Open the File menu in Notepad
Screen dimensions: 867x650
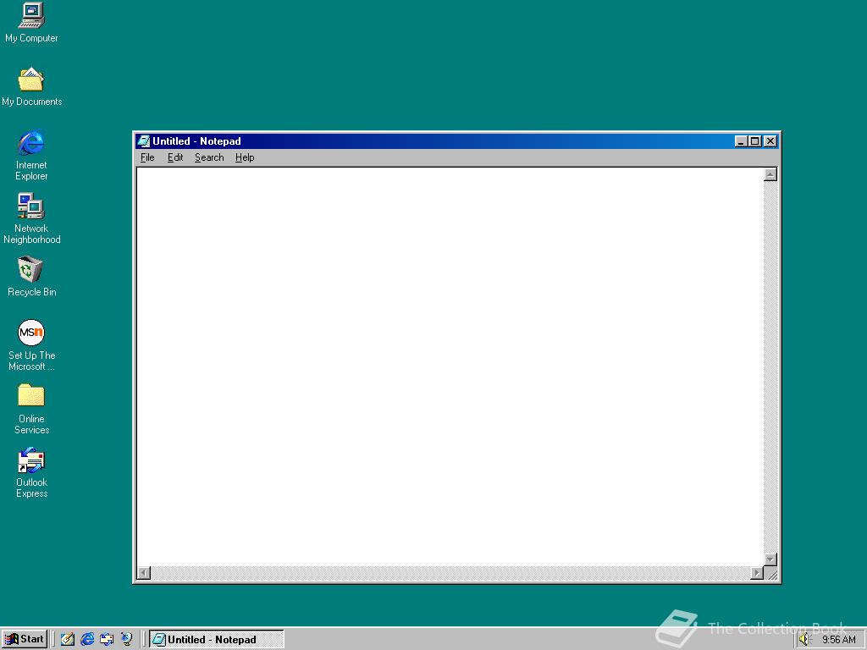(x=147, y=157)
